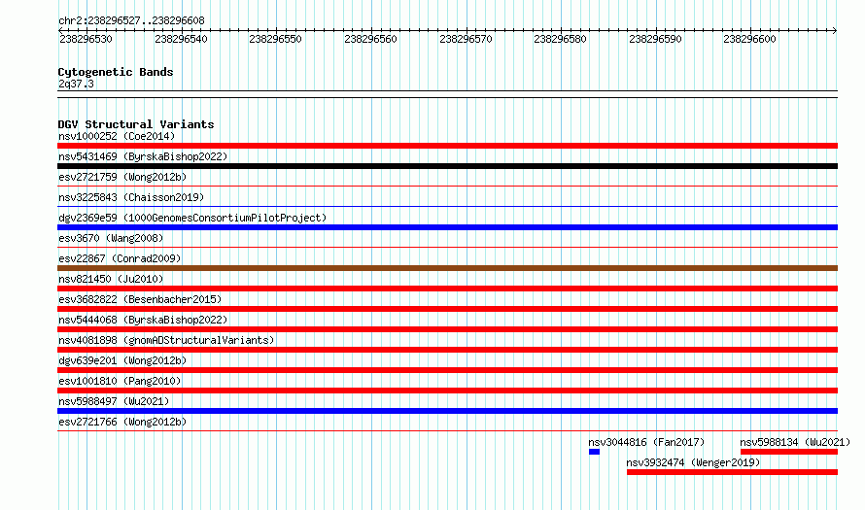The image size is (865, 510).
Task: Click ruler position 238296560
Action: click(370, 39)
